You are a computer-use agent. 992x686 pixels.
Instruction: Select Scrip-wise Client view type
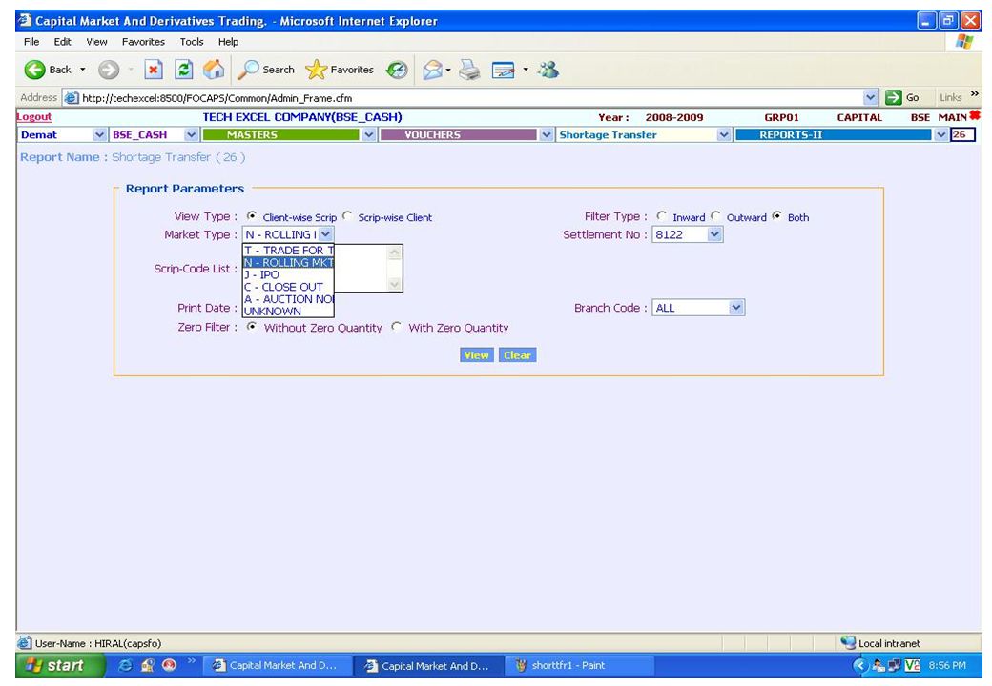click(346, 216)
